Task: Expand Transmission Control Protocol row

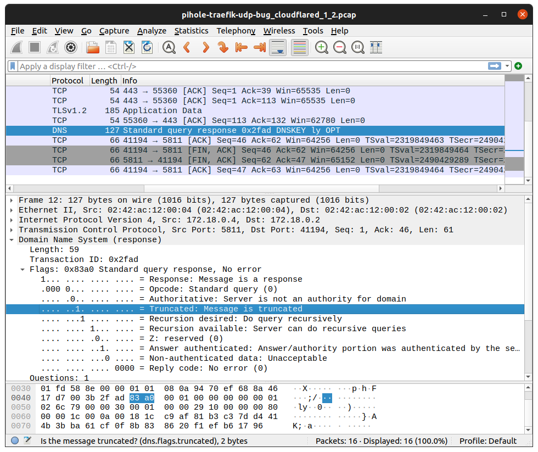Action: (x=12, y=230)
